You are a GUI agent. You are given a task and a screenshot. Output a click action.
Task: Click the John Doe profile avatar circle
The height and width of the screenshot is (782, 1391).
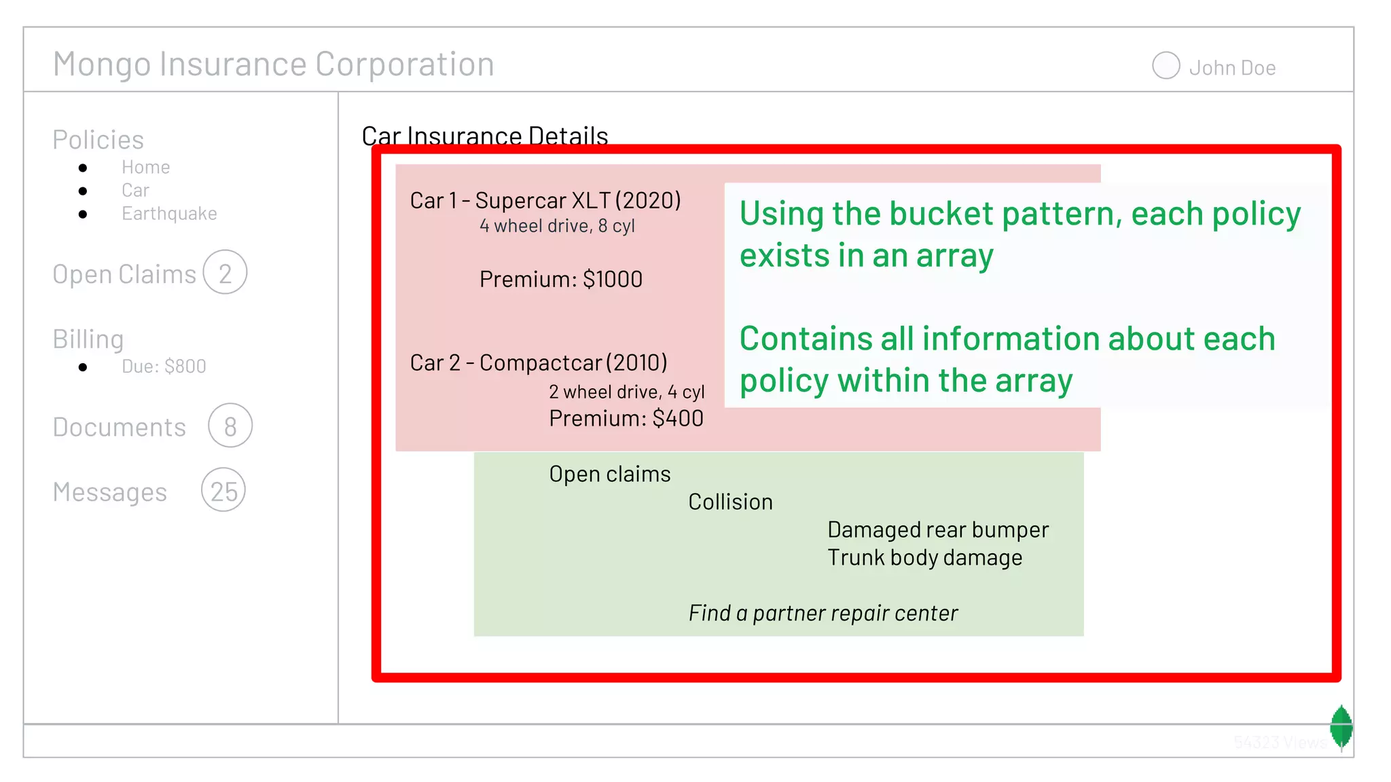pos(1166,66)
